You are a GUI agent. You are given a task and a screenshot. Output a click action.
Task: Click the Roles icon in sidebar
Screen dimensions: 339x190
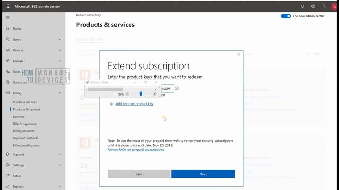click(7, 72)
